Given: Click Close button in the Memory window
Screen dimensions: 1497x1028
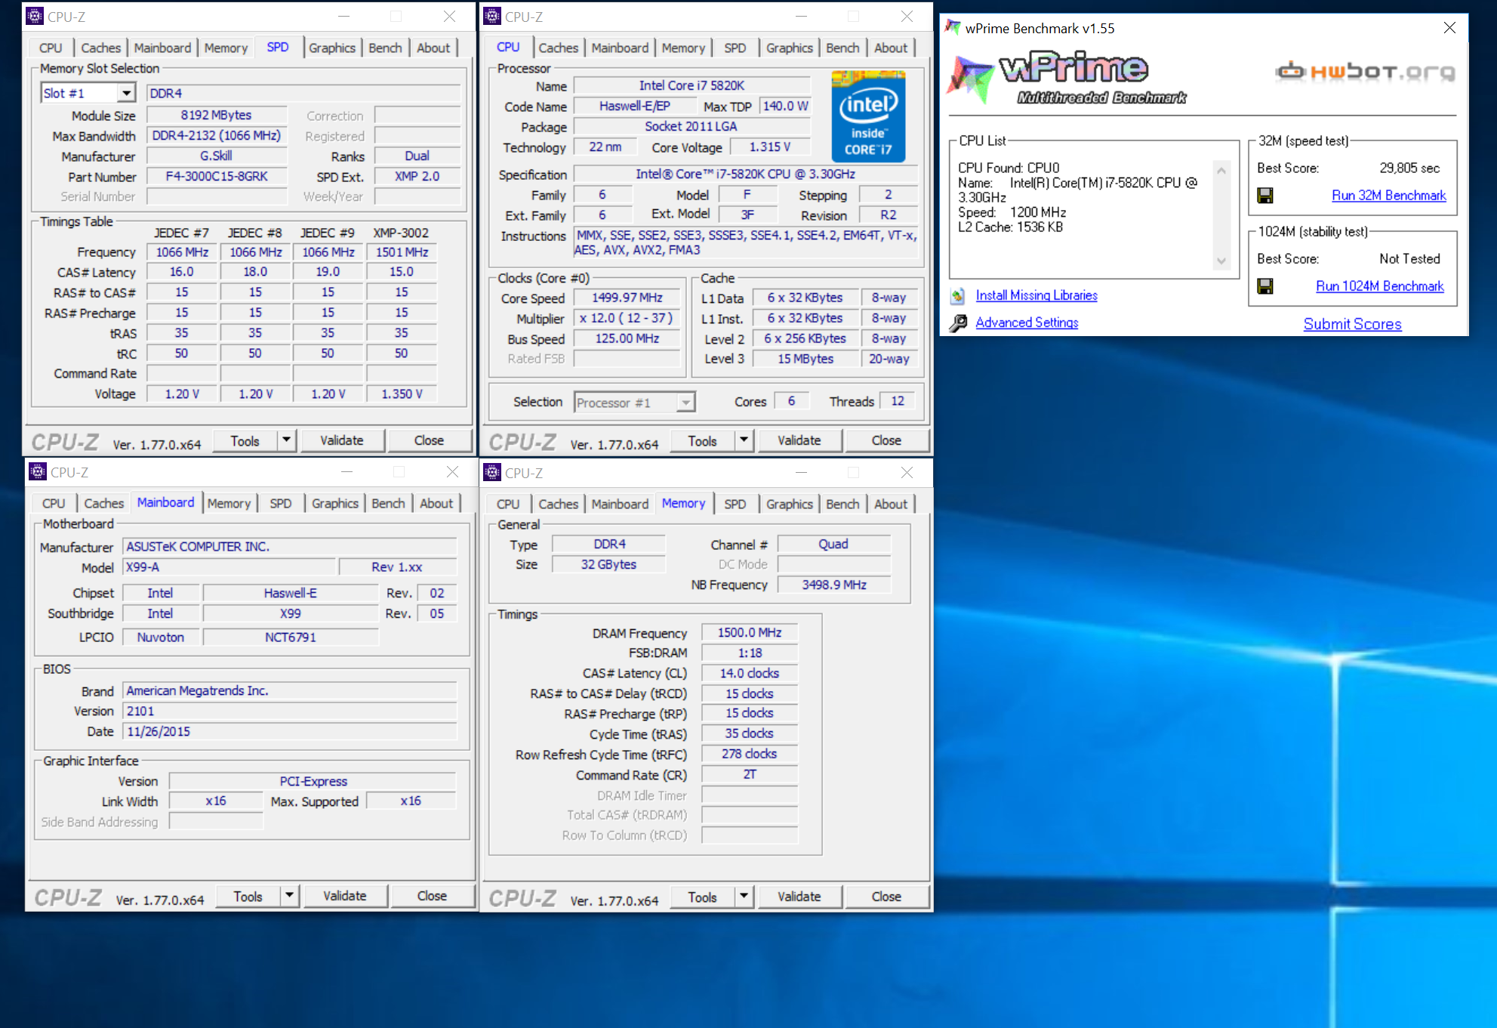Looking at the screenshot, I should [x=886, y=897].
